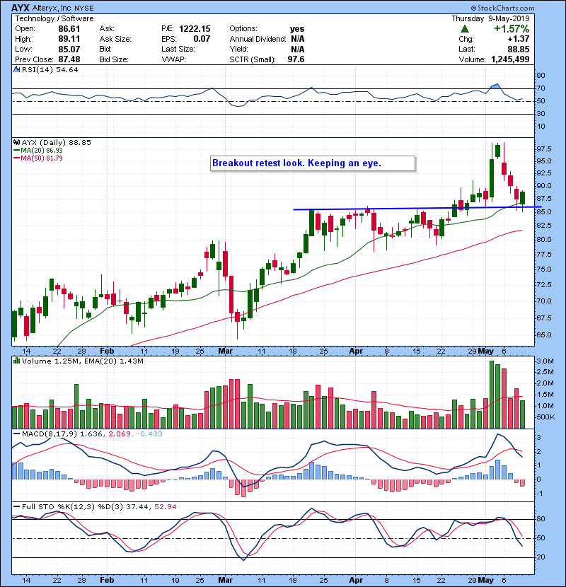The image size is (566, 587).
Task: Click the Low 85.07 value
Action: click(x=69, y=49)
